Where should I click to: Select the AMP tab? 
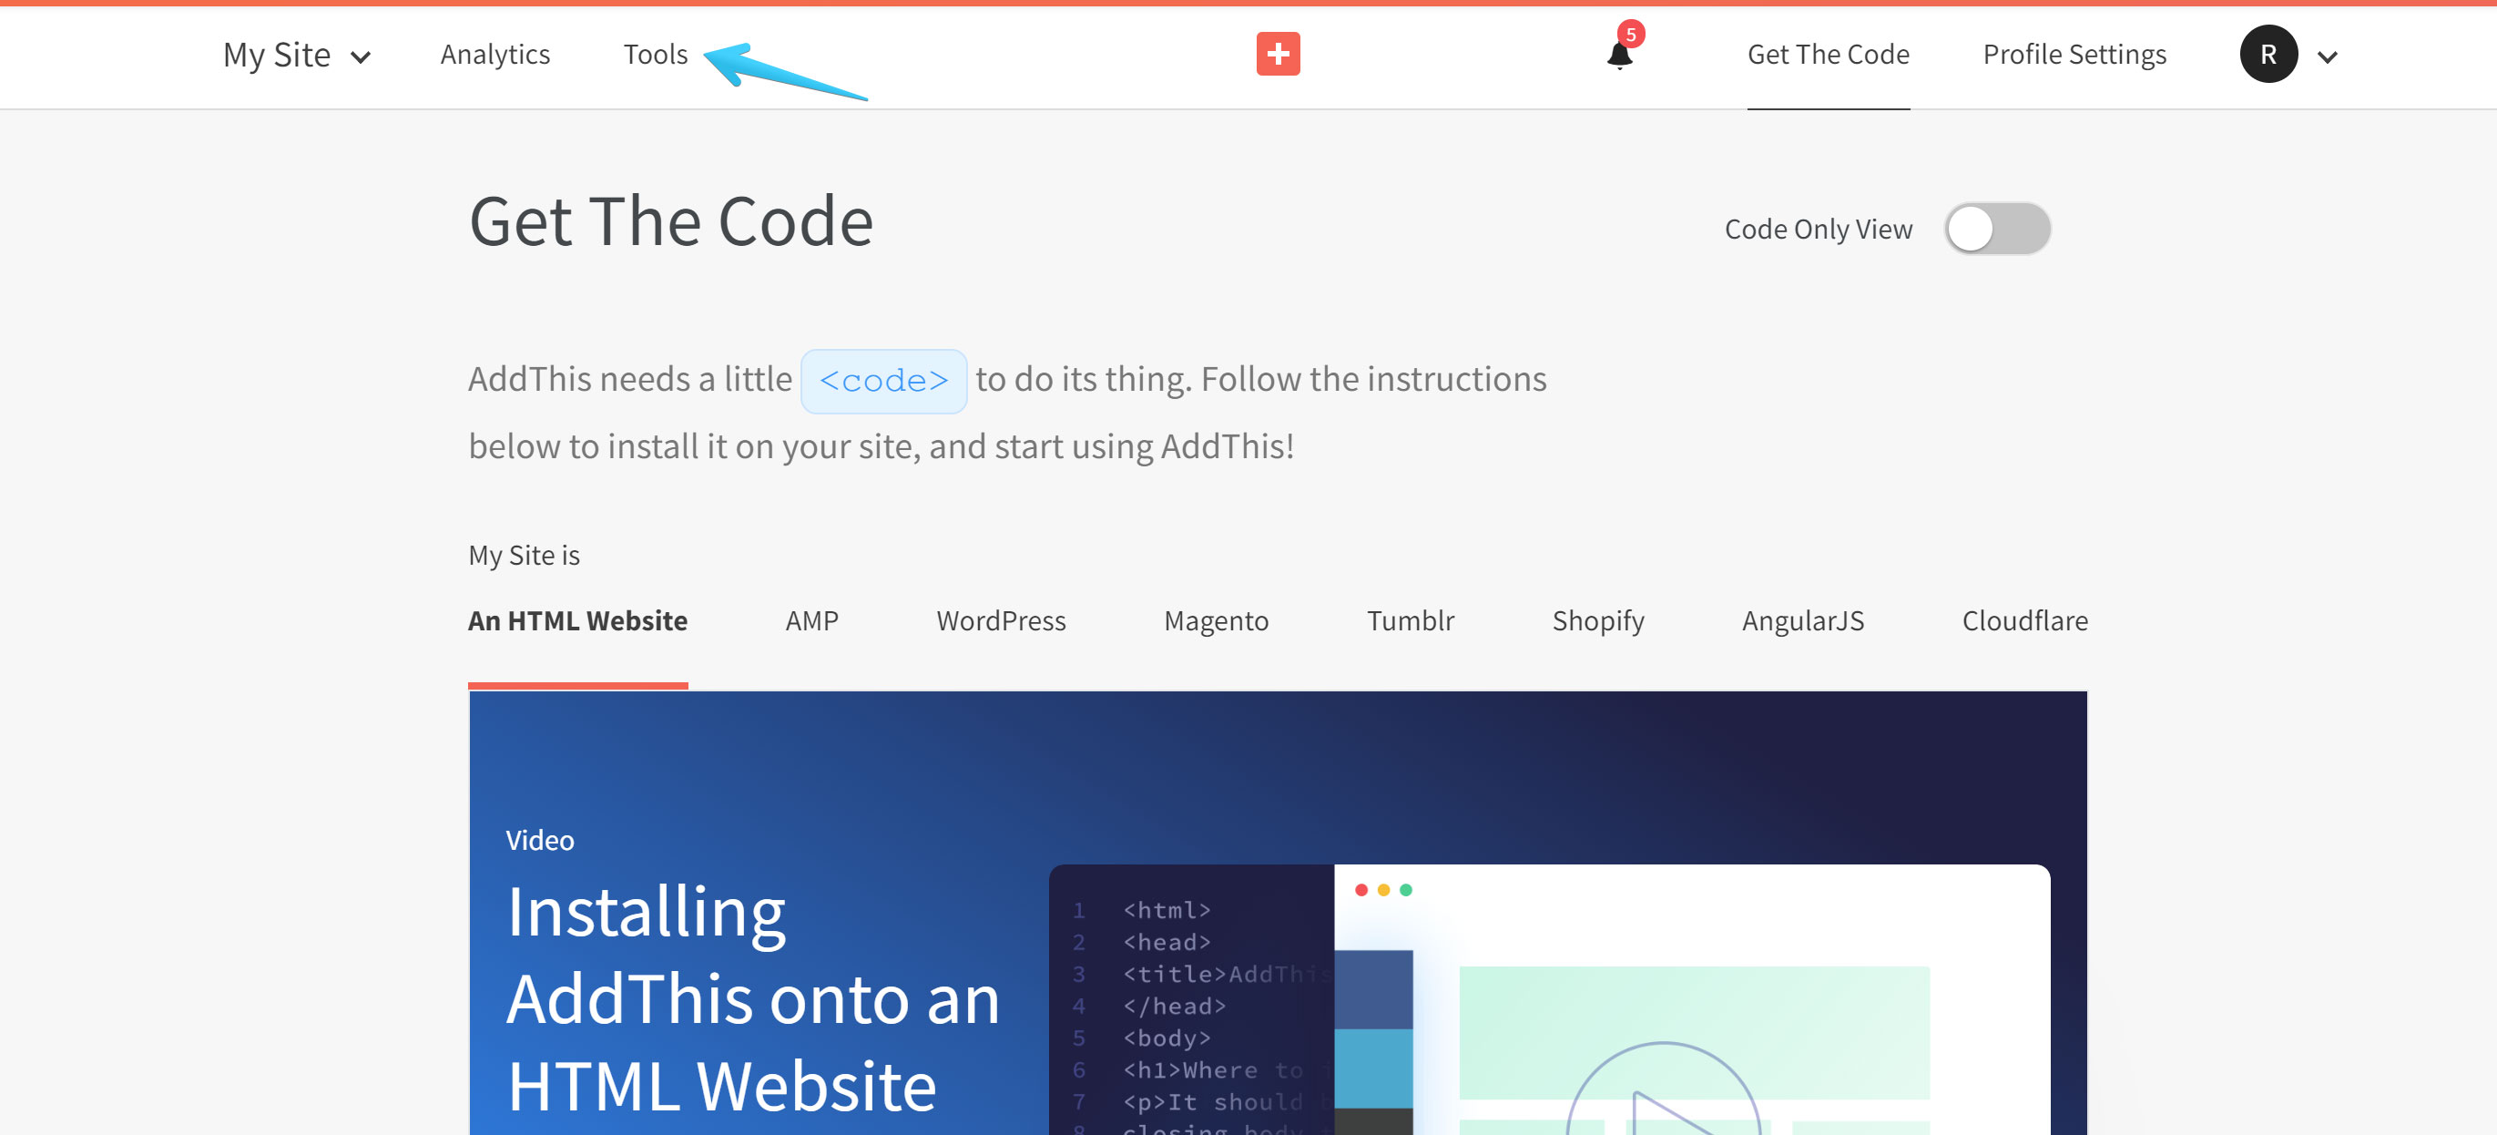tap(811, 620)
